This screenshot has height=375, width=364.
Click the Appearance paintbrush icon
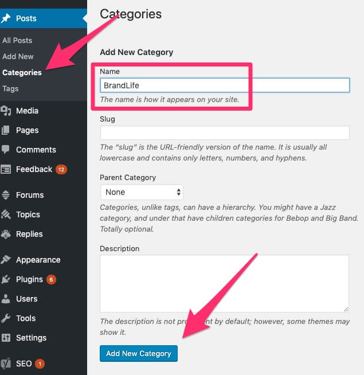point(6,260)
